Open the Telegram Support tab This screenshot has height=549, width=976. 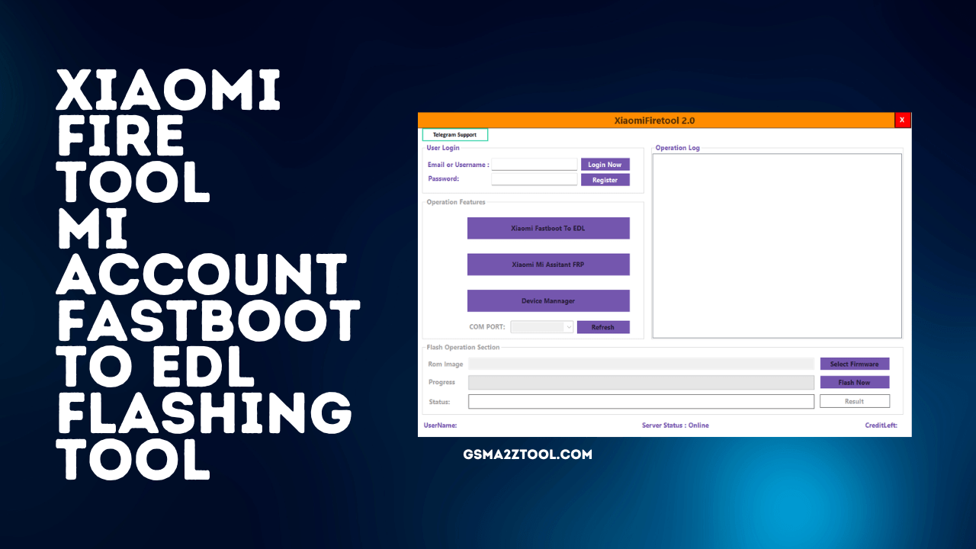click(455, 135)
